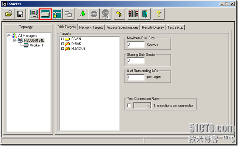Enable Test Connection Rate checkbox
This screenshot has height=146, width=238.
pos(129,105)
